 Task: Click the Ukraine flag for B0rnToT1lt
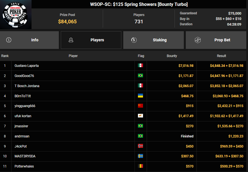(140, 96)
